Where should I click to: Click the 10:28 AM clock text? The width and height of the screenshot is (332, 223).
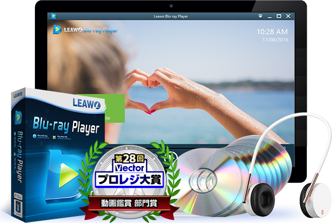click(272, 32)
